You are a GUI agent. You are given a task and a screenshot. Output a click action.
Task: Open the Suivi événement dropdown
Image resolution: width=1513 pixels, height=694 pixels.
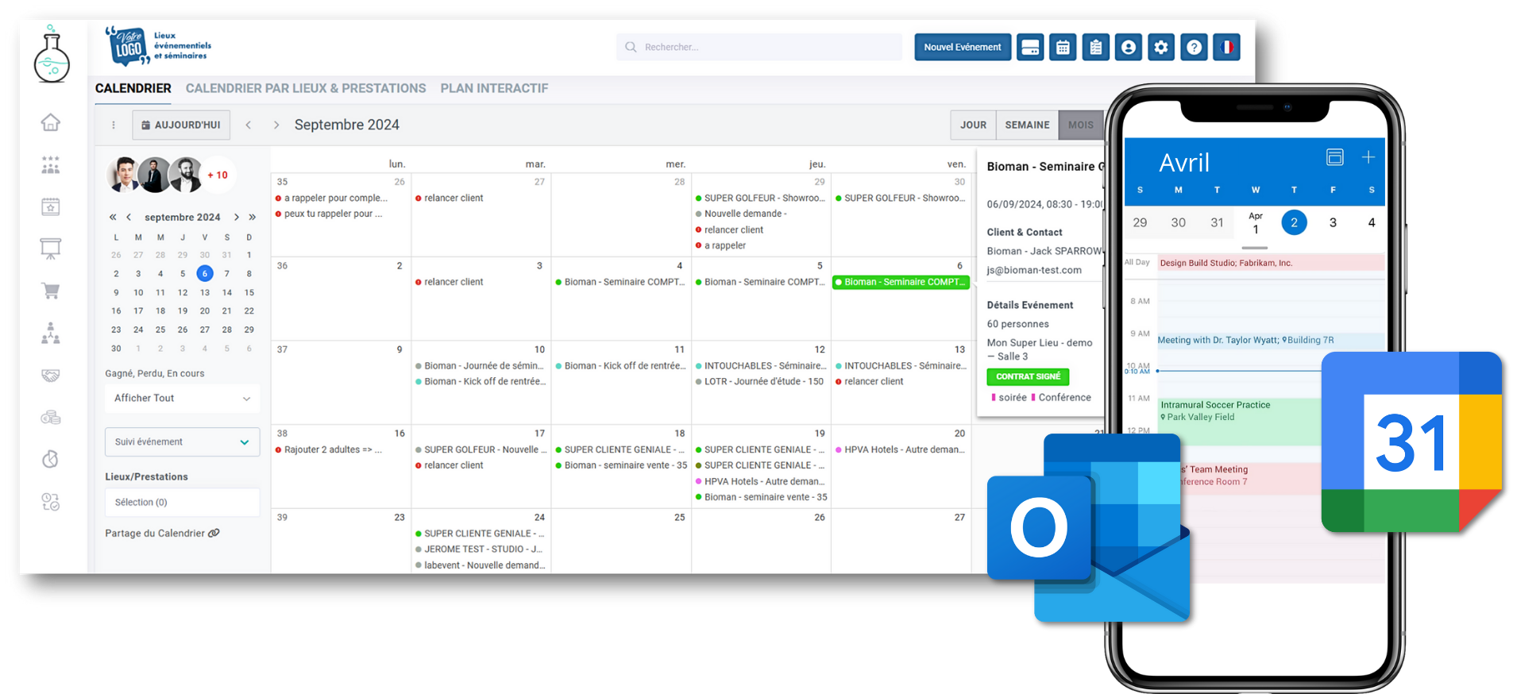point(182,441)
